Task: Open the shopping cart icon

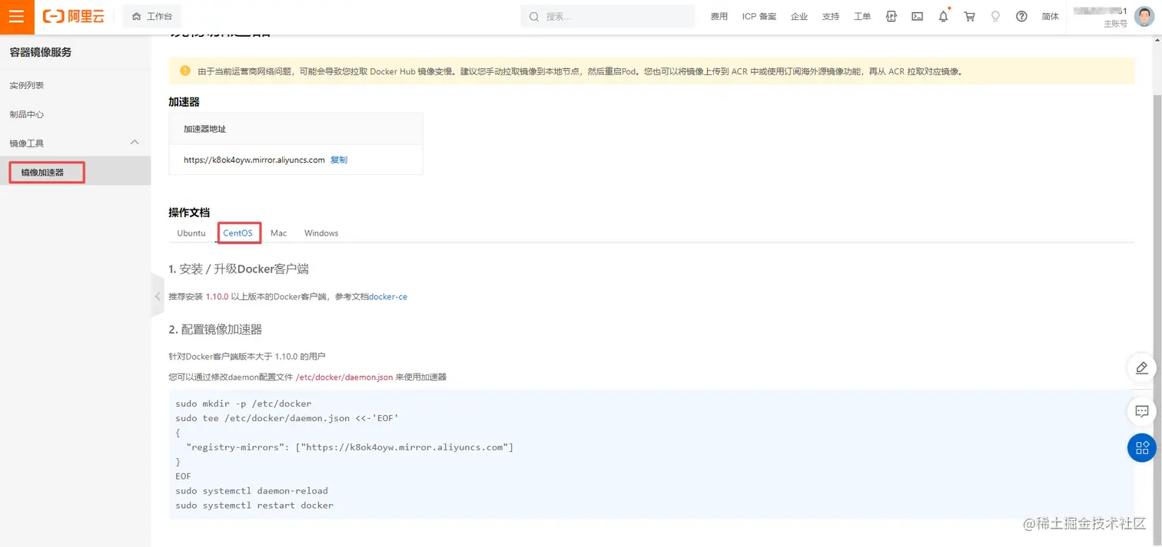Action: 969,16
